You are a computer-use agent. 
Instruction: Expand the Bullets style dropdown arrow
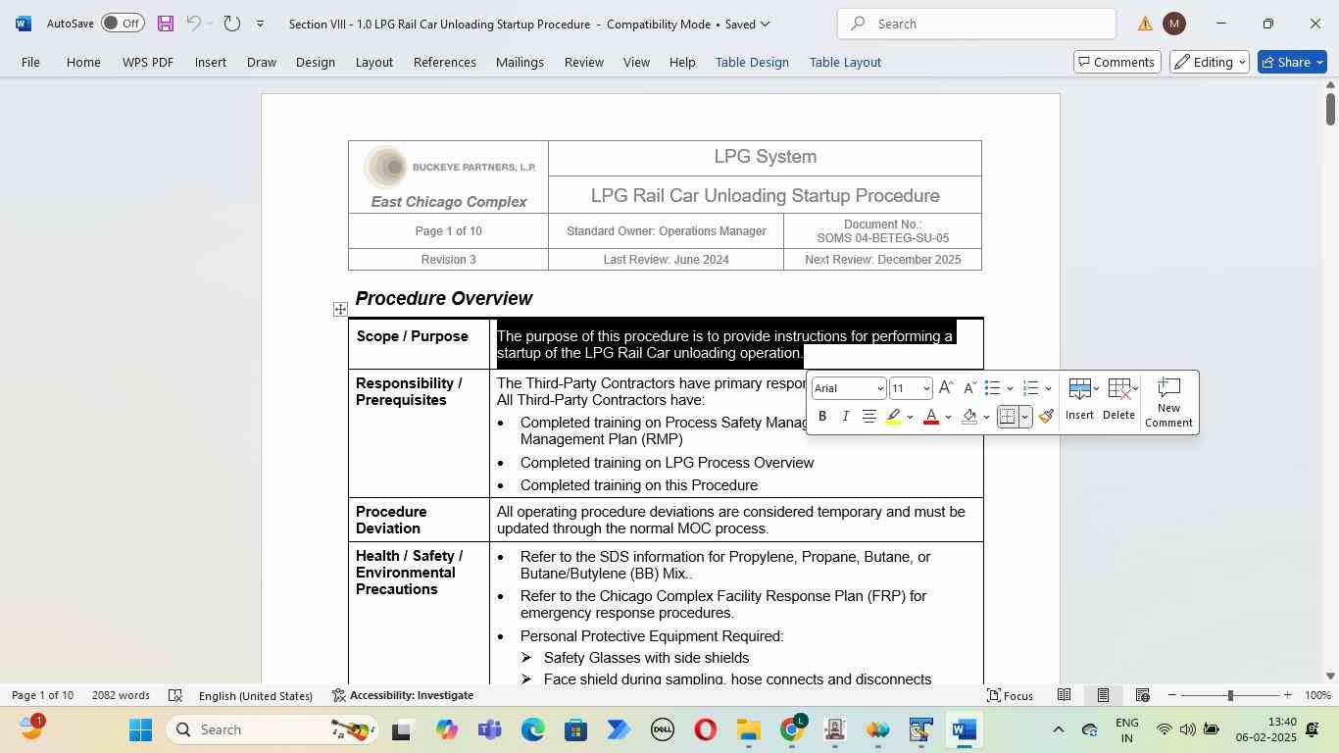click(x=1010, y=388)
